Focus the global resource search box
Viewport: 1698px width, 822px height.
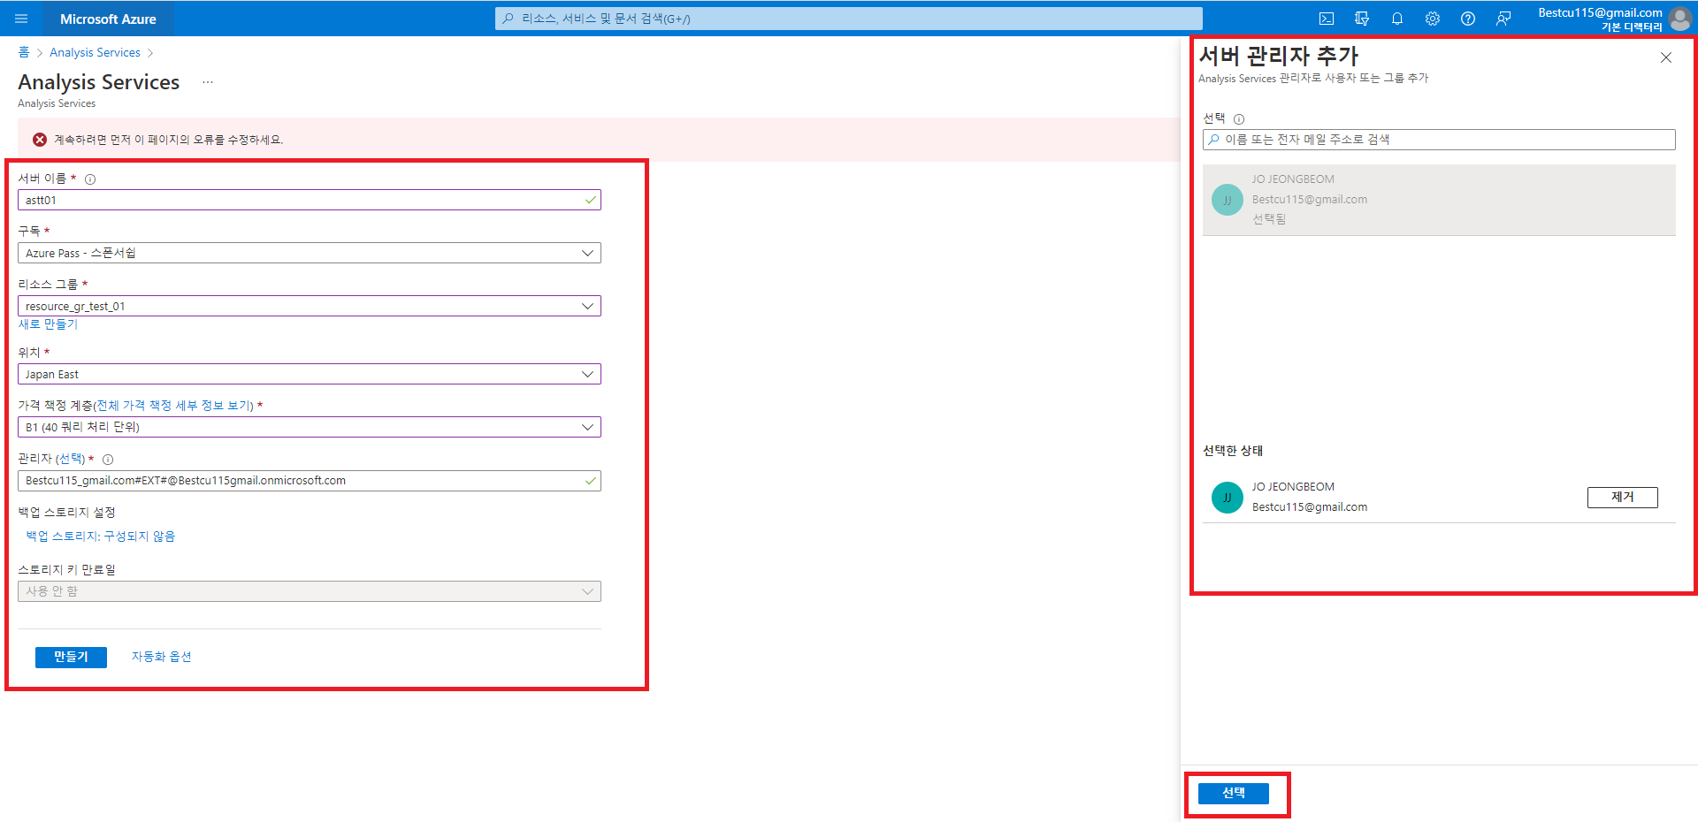point(849,19)
